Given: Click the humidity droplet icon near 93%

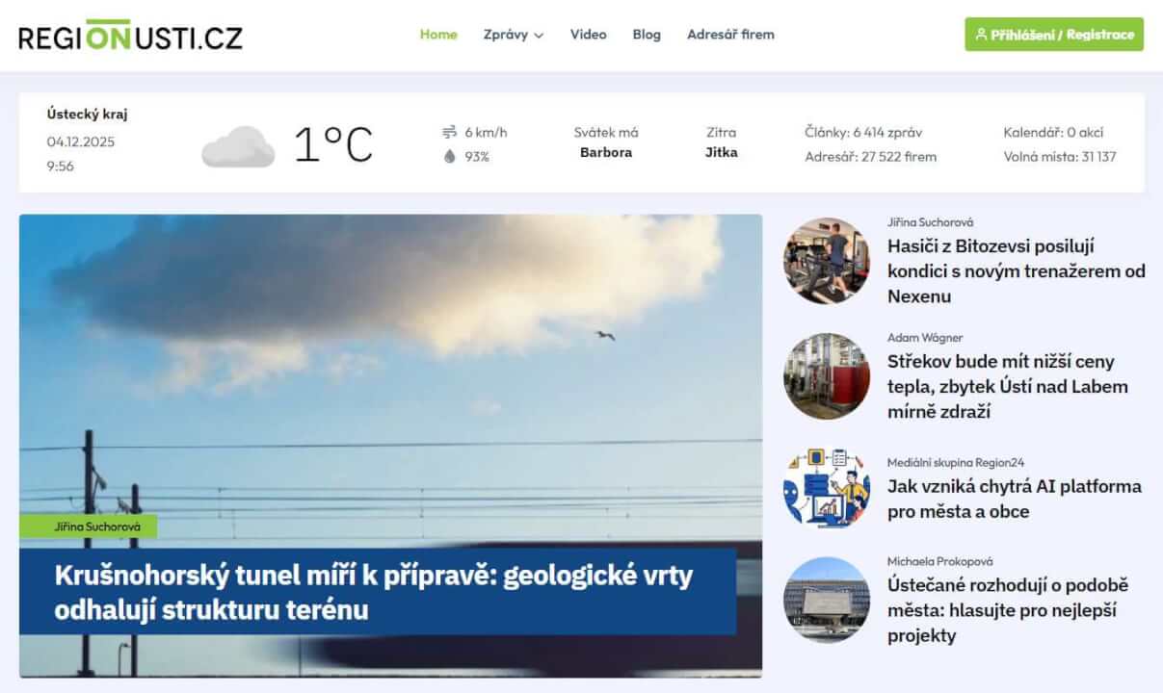Looking at the screenshot, I should [x=448, y=155].
